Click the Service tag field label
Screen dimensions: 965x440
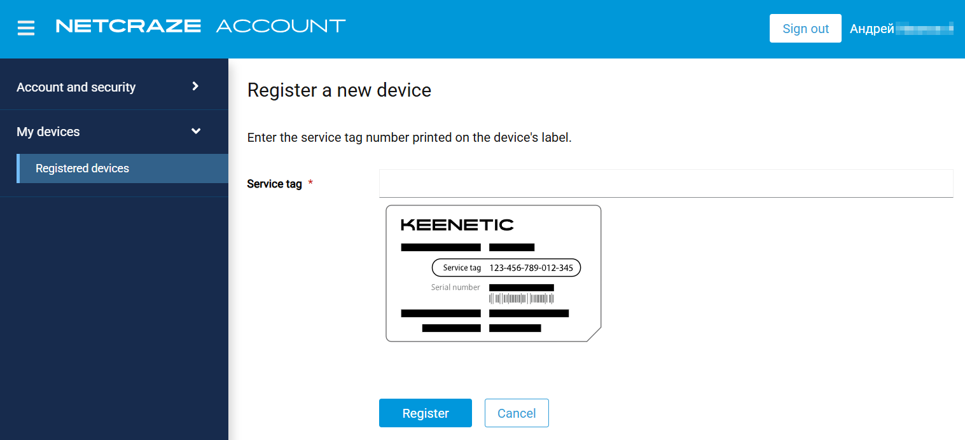pyautogui.click(x=274, y=184)
